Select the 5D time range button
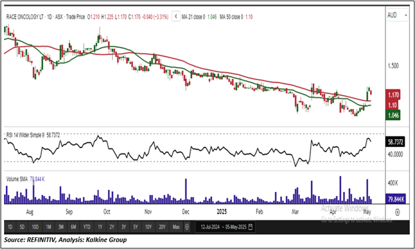The image size is (415, 249). [x=22, y=227]
